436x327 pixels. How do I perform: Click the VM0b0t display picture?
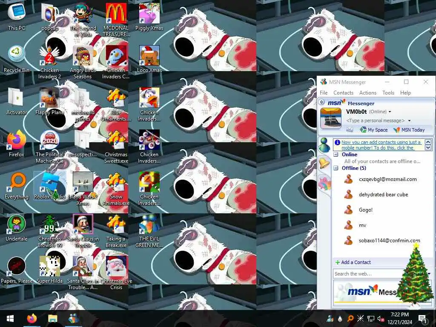click(330, 119)
